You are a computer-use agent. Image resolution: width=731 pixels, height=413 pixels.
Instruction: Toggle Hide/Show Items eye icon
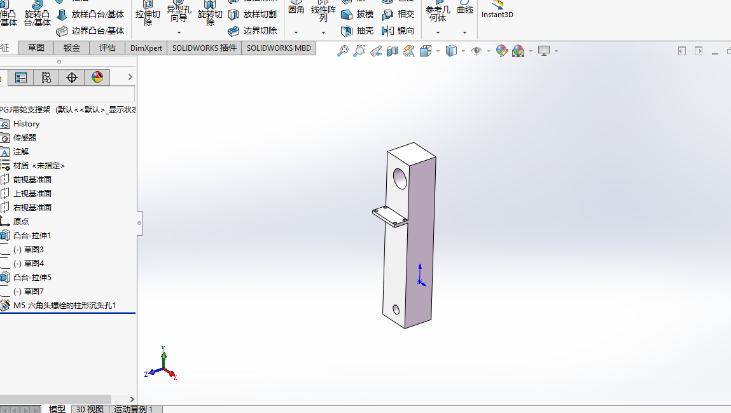(476, 51)
